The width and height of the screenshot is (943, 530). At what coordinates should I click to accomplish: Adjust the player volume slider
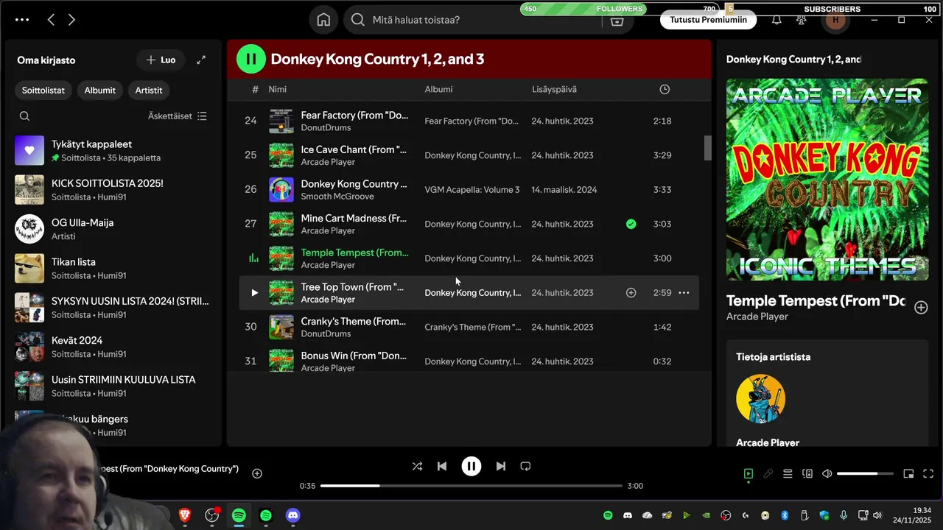click(x=865, y=473)
